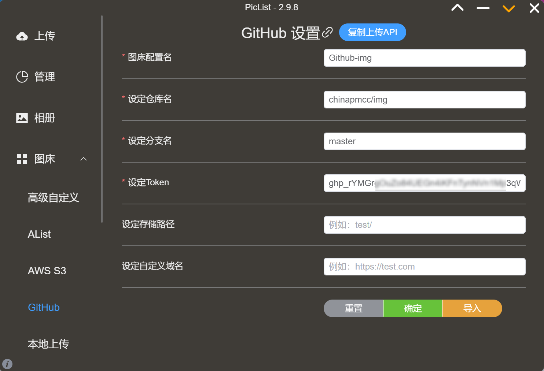
Task: Collapse the 图床 submenu chevron
Action: 84,159
